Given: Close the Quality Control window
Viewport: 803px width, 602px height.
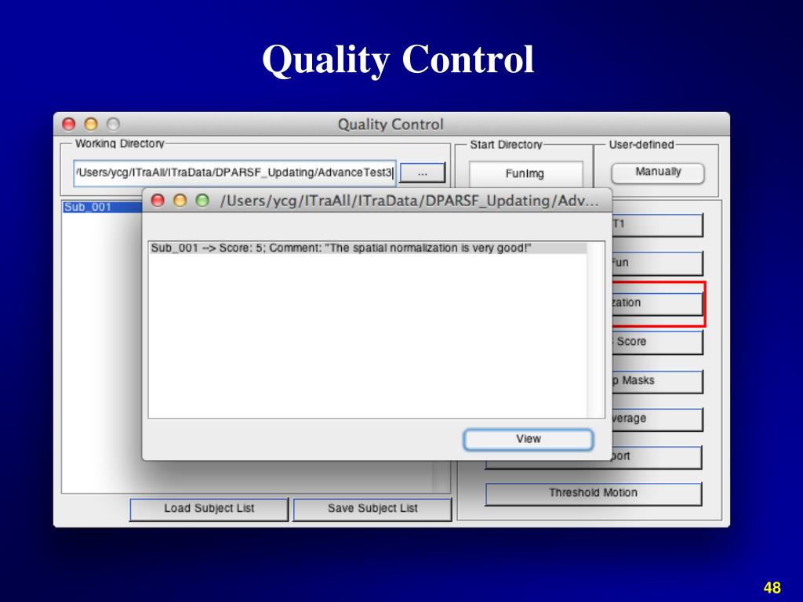Looking at the screenshot, I should [x=69, y=125].
